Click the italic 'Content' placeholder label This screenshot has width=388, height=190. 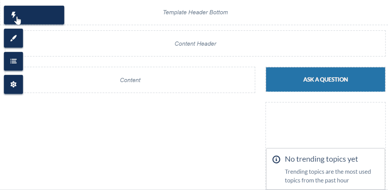pyautogui.click(x=130, y=80)
